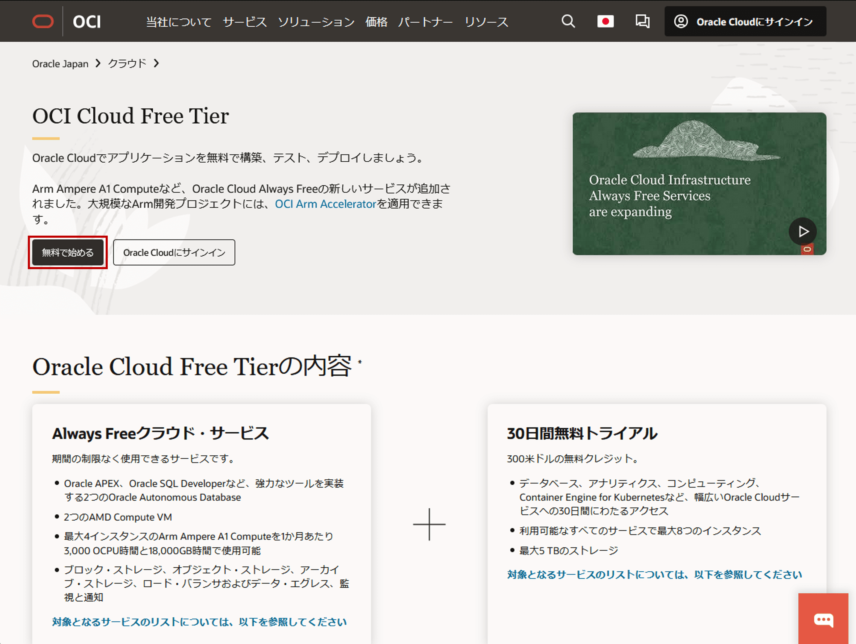Click the 最大5 TBのストレージ bullet
856x644 pixels.
point(568,550)
